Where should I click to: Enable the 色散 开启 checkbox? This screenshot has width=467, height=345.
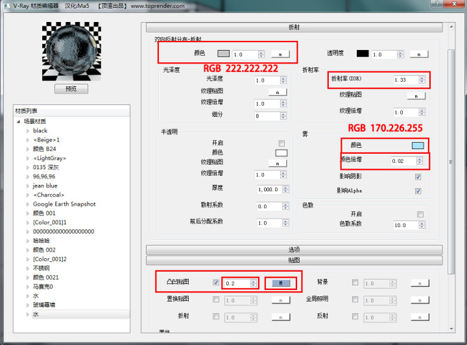coord(420,215)
